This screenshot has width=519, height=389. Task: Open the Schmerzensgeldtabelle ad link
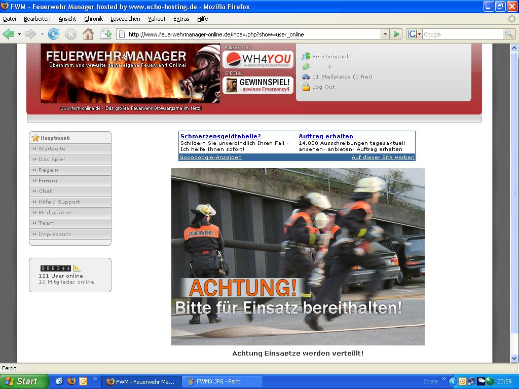[220, 136]
